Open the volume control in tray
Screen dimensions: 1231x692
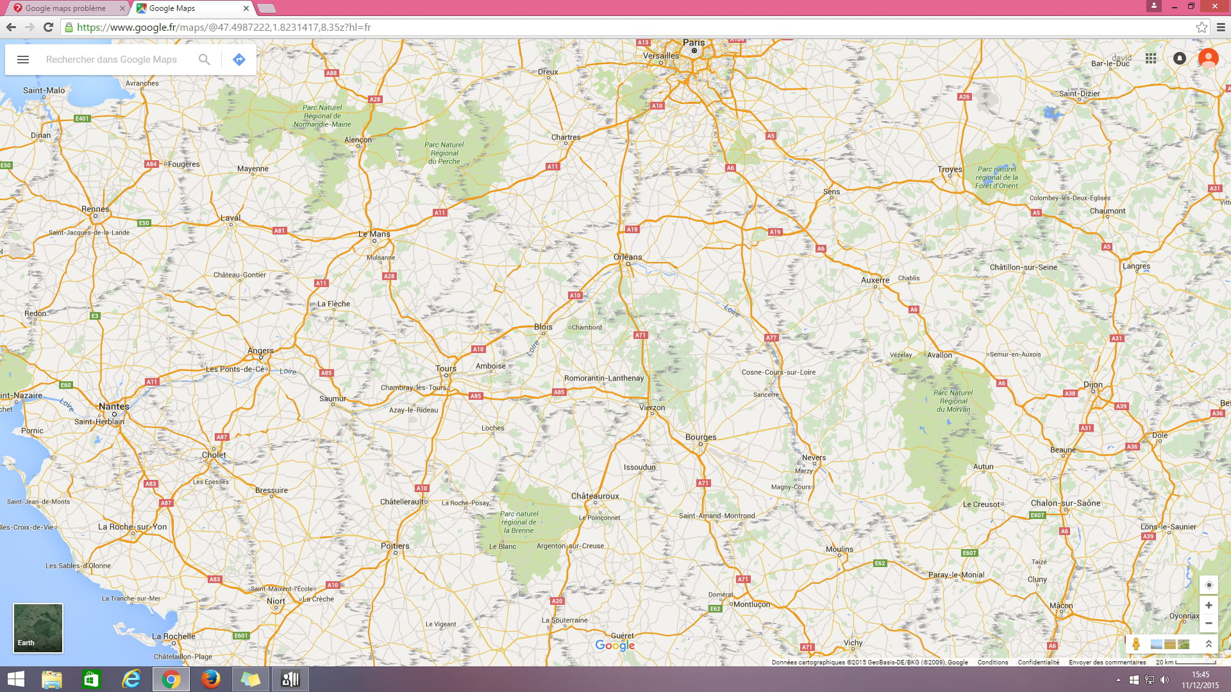click(1165, 680)
